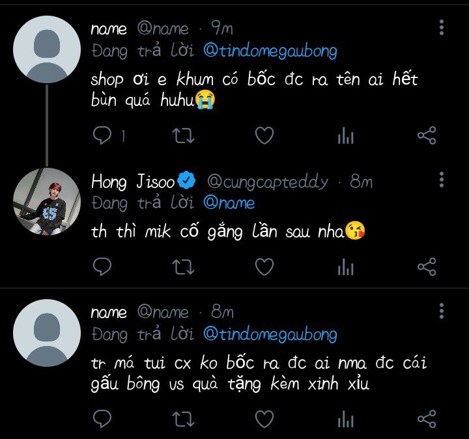Image resolution: width=469 pixels, height=439 pixels.
Task: View analytics of the first tweet
Action: coord(345,135)
